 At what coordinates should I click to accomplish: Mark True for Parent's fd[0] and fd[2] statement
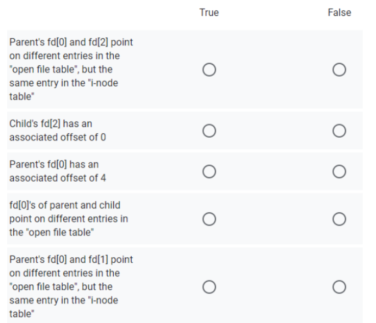(x=209, y=69)
